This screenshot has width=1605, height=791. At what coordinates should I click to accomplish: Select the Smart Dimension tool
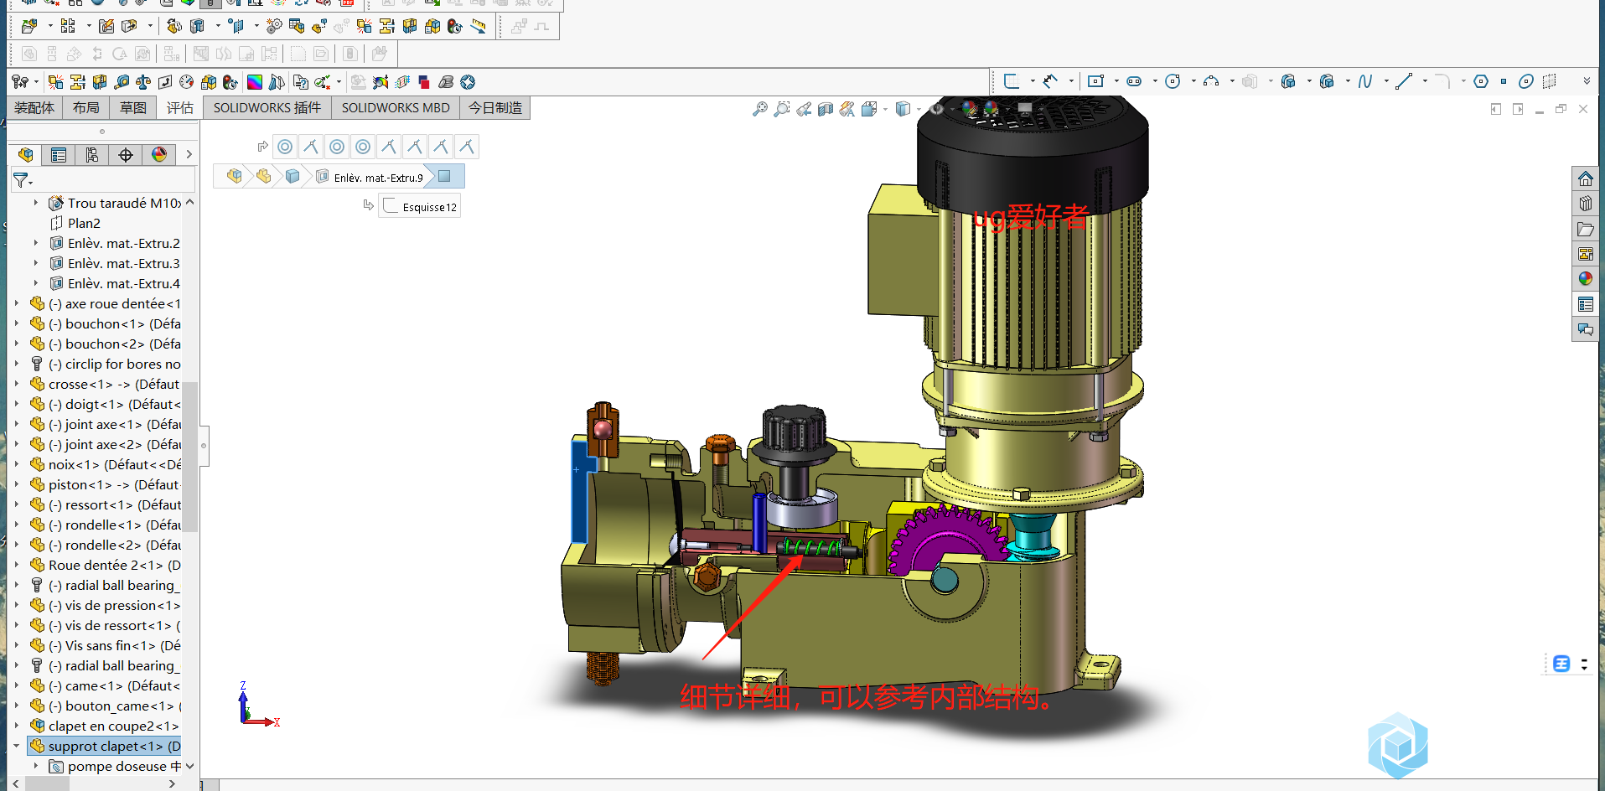[x=1050, y=81]
